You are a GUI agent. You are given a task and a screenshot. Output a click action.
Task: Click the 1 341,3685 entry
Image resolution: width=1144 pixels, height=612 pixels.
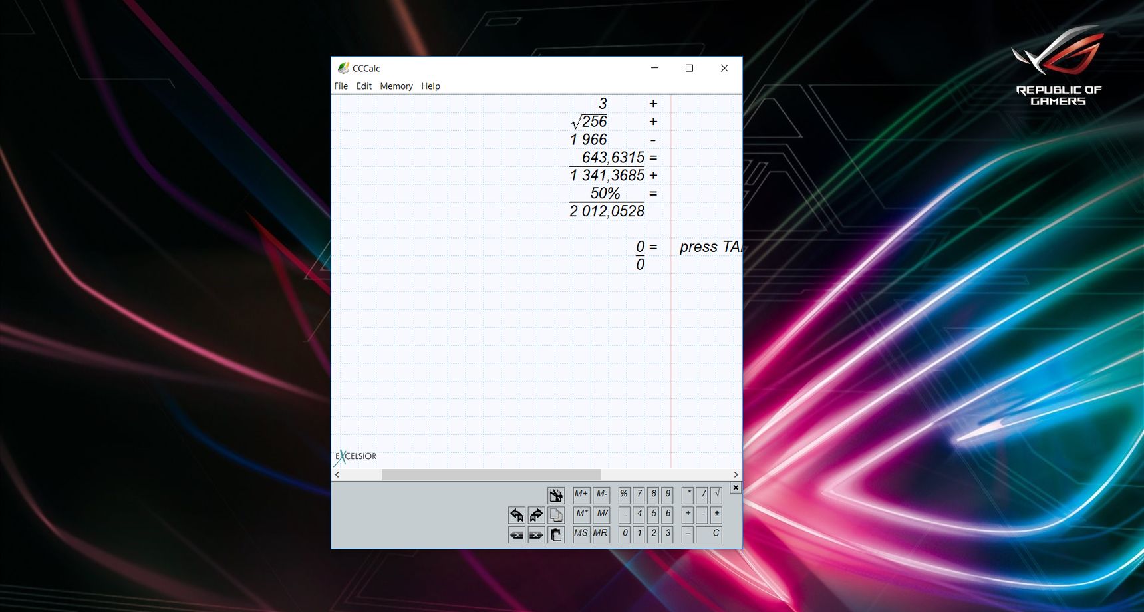click(607, 176)
